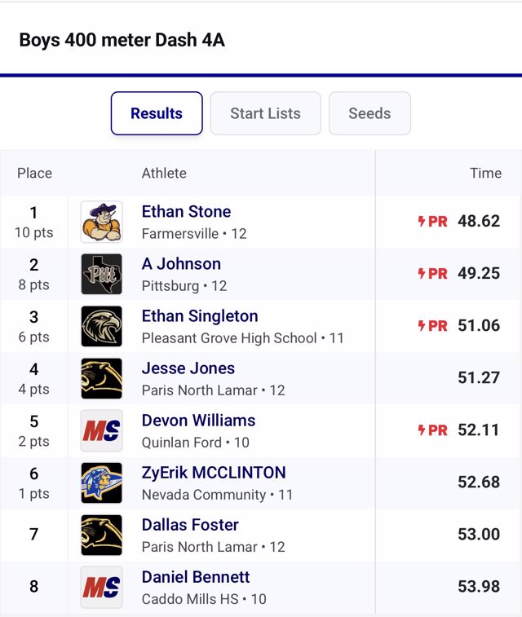This screenshot has width=522, height=617.
Task: Click the Time column header
Action: pos(486,173)
